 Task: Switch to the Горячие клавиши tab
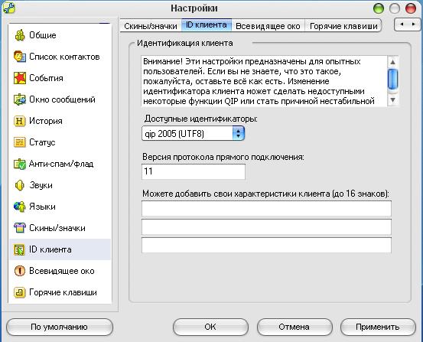tap(343, 26)
